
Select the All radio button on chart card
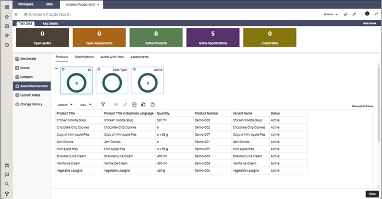pos(63,69)
